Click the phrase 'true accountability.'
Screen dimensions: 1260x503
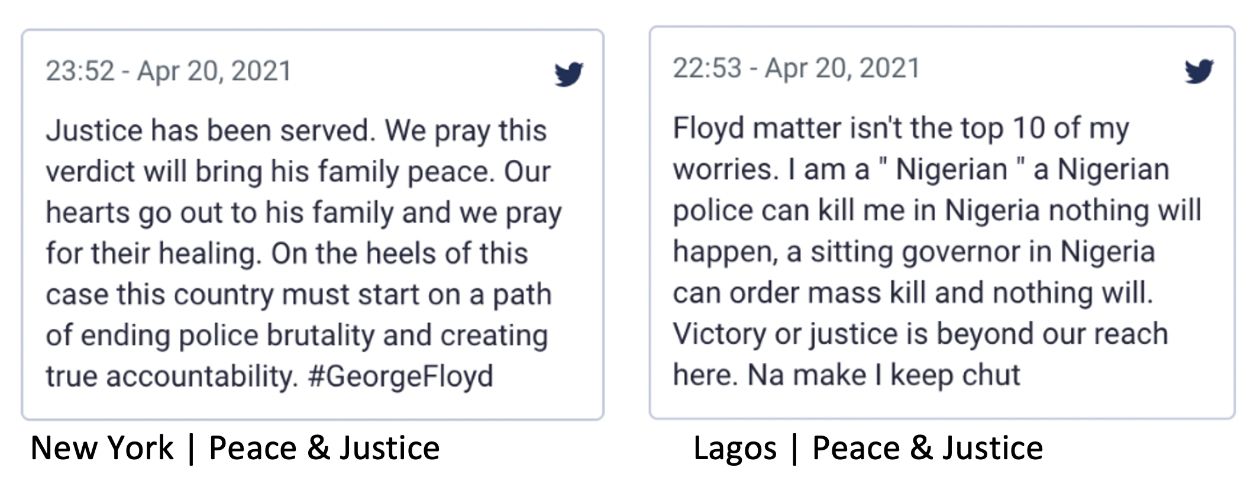(x=172, y=376)
